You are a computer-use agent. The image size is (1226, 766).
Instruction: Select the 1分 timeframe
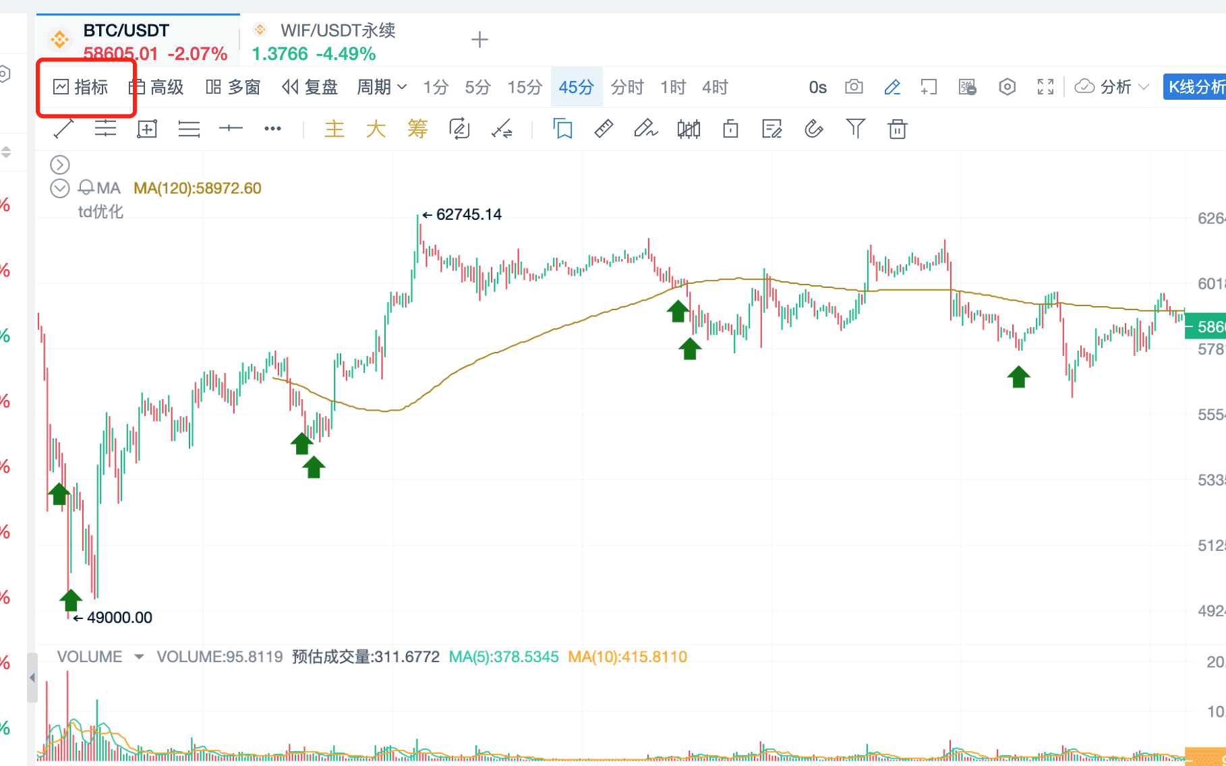(x=436, y=87)
